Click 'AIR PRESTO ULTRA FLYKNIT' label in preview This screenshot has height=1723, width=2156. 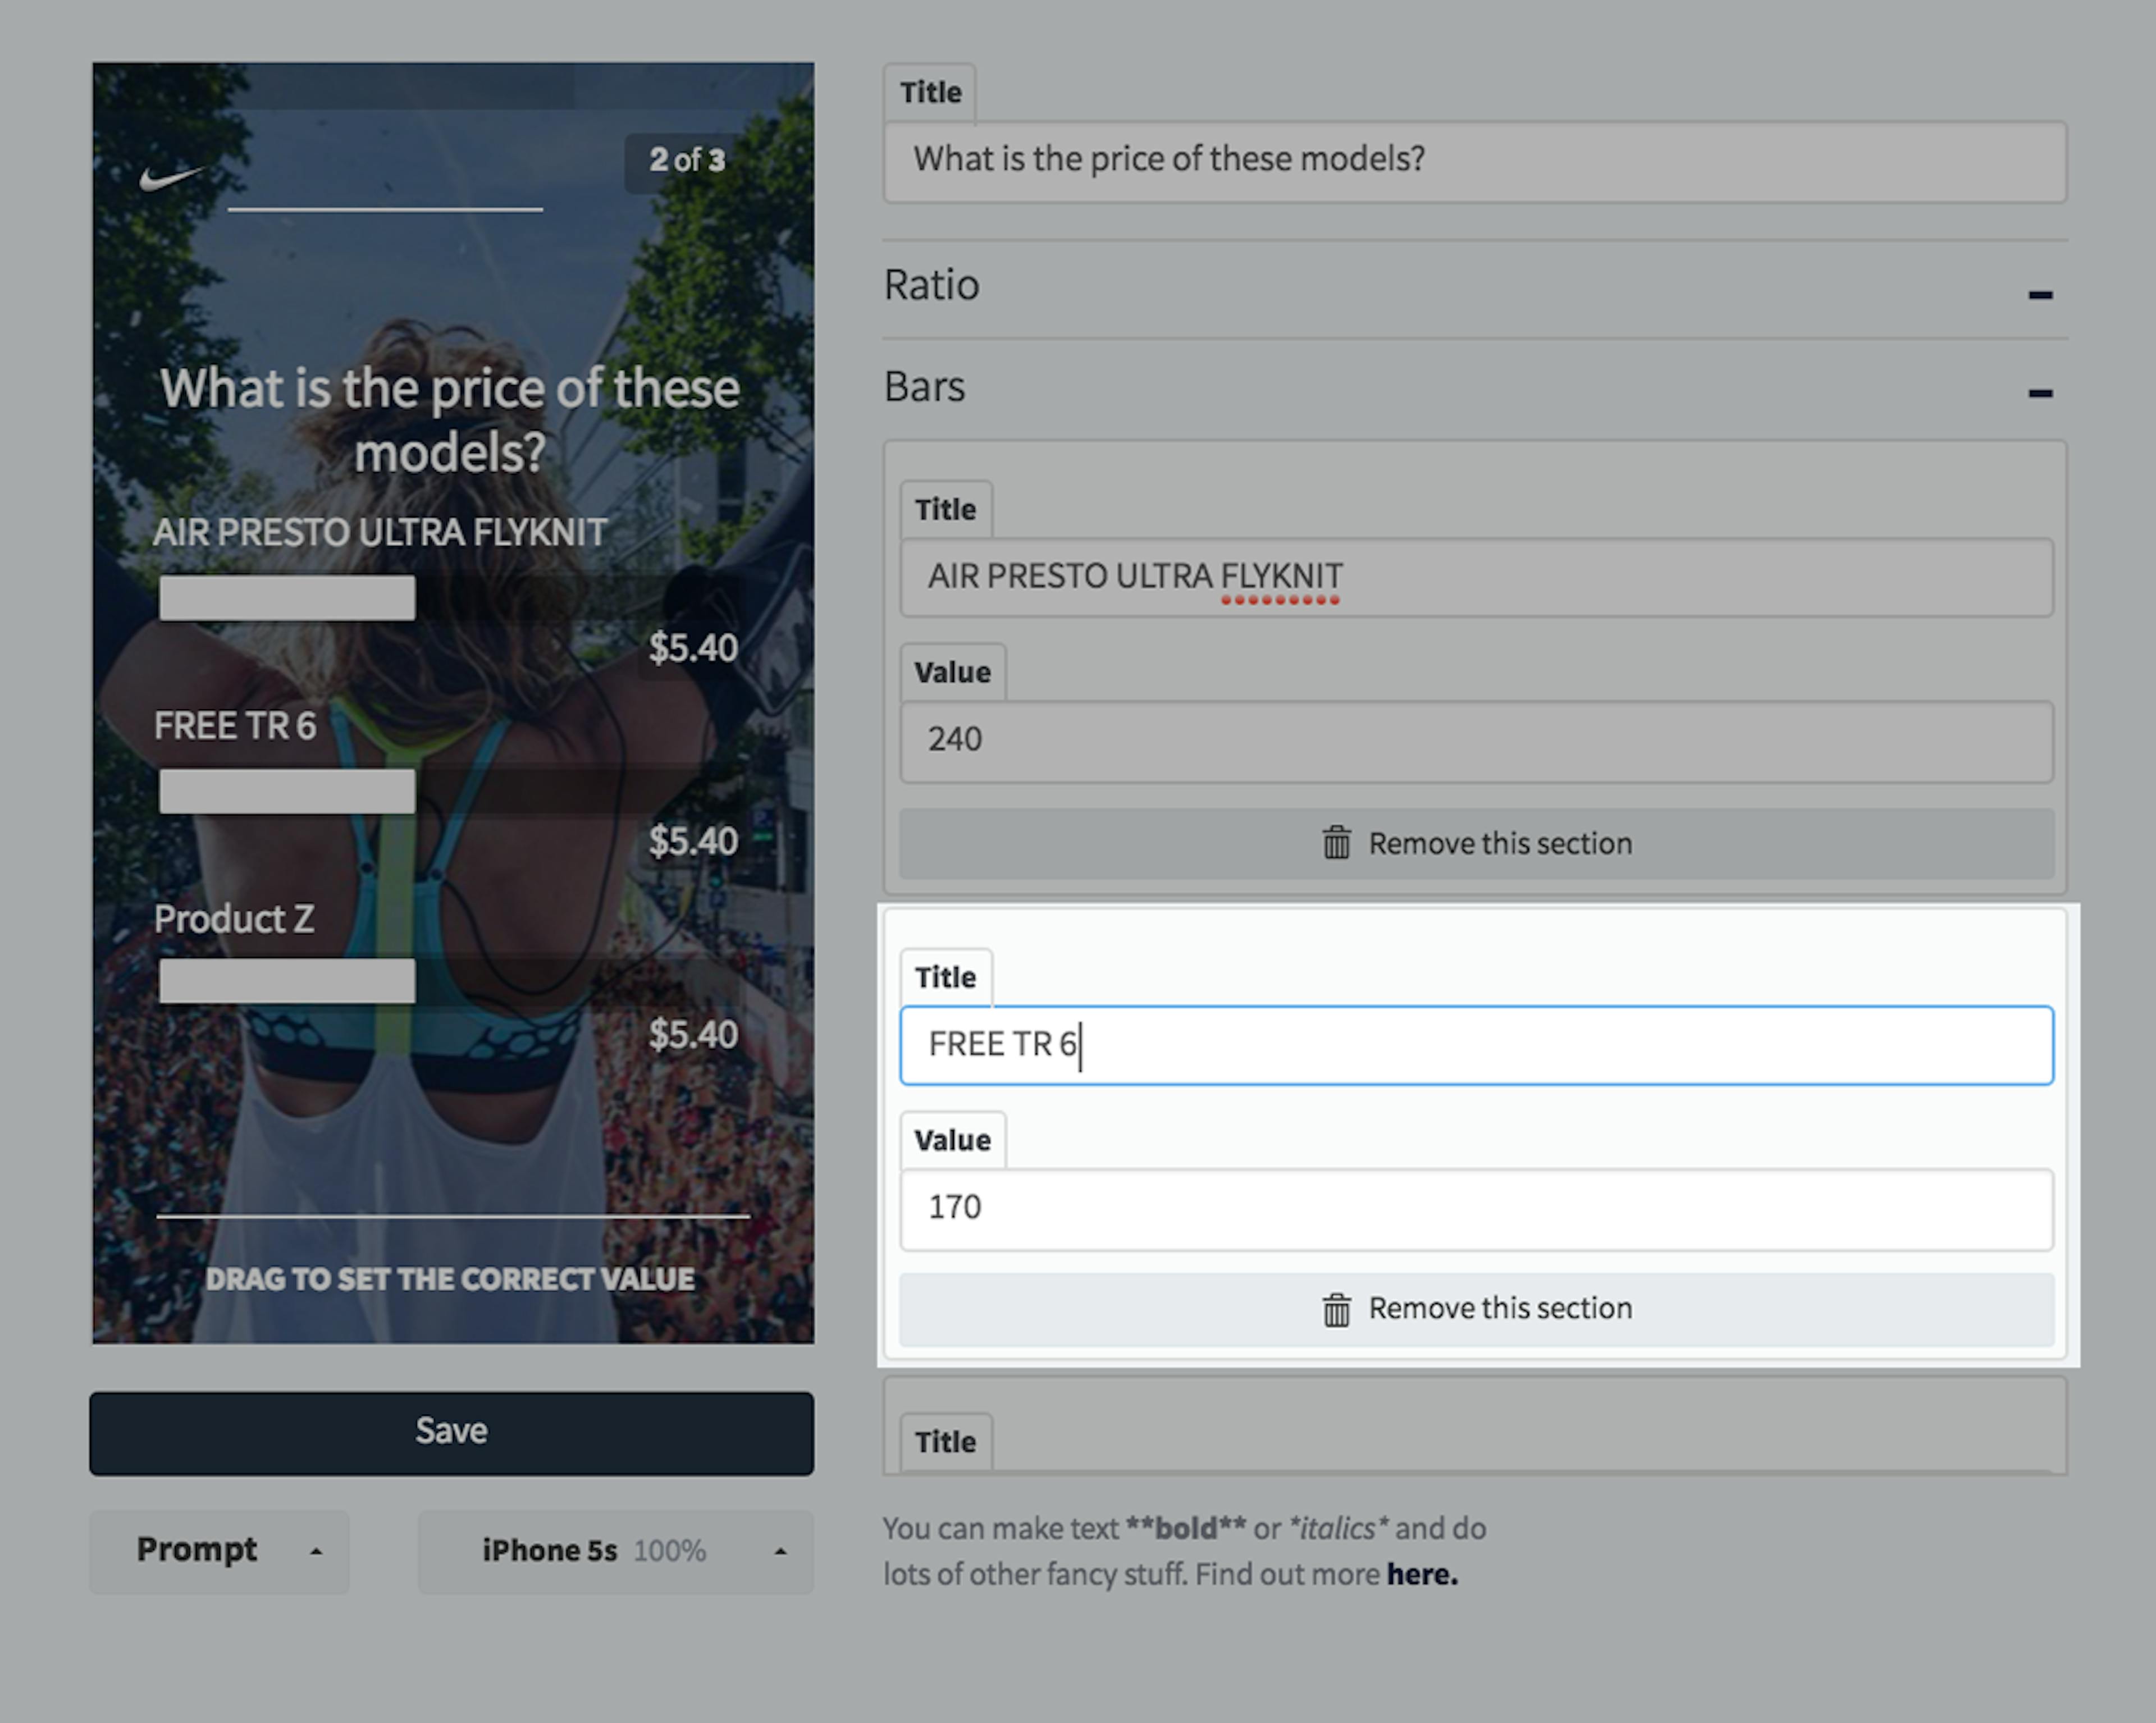tap(380, 532)
